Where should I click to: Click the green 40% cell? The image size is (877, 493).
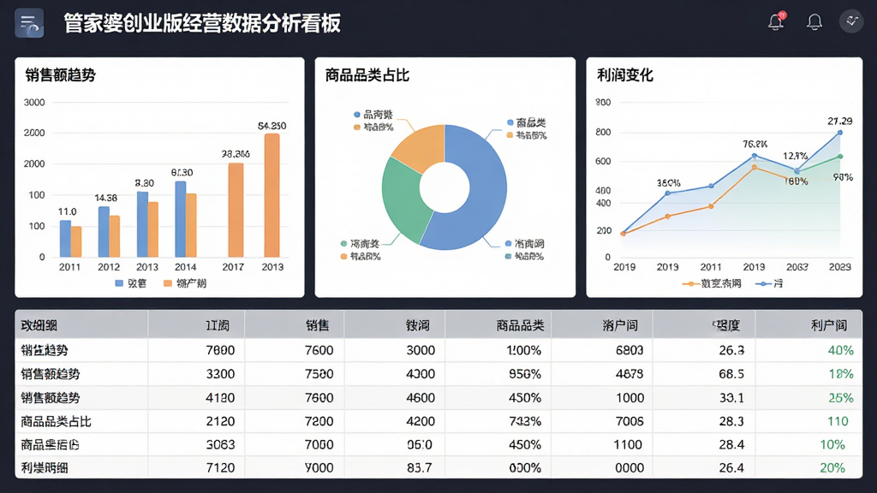click(841, 350)
